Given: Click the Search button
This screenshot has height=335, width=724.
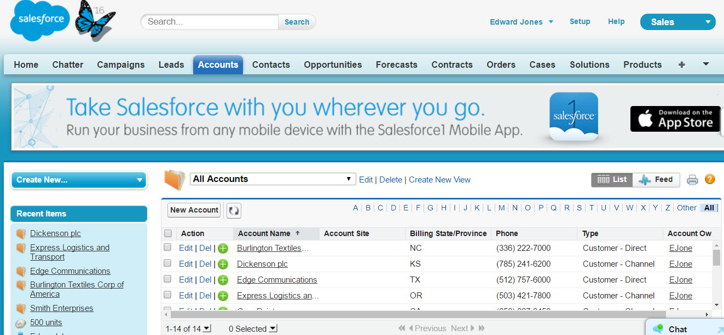Looking at the screenshot, I should 297,22.
